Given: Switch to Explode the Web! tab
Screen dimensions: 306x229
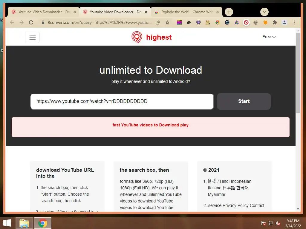Looking at the screenshot, I should 186,12.
